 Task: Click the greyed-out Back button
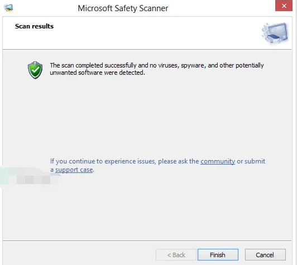point(176,255)
